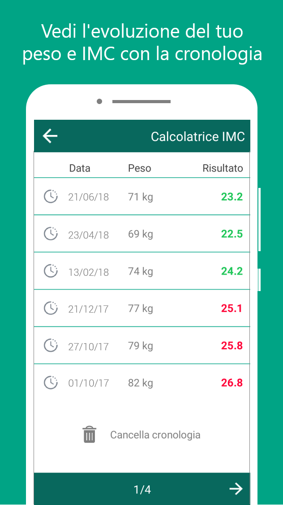Viewport: 283px width, 505px height.
Task: Click the clock icon beside 13/02/18
Action: (x=51, y=271)
